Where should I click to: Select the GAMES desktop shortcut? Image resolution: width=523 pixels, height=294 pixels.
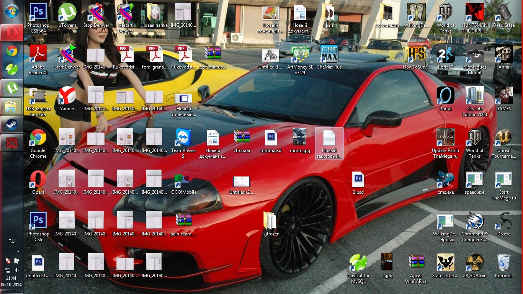[x=503, y=99]
